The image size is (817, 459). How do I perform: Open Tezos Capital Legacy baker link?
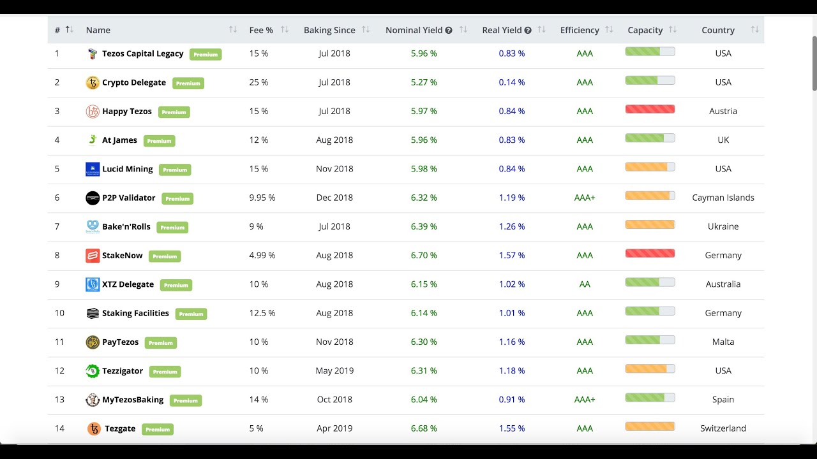coord(142,54)
